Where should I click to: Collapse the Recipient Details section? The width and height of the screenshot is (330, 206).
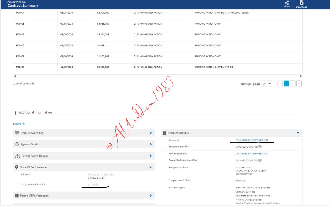coord(298,133)
